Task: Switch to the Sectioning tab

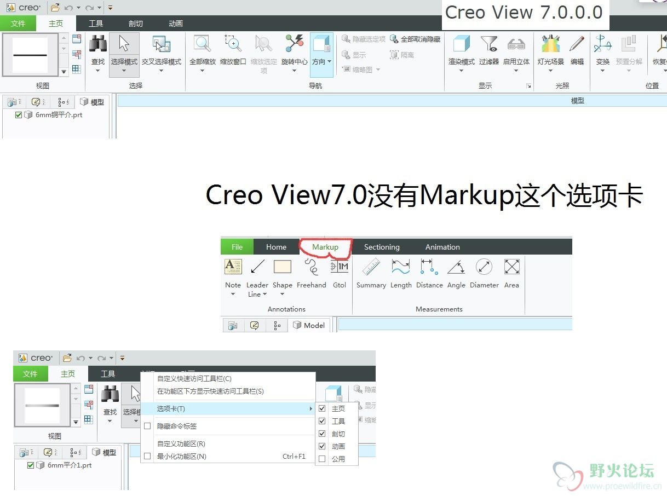Action: pyautogui.click(x=382, y=247)
